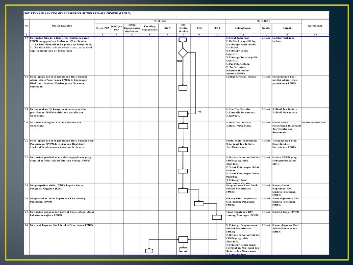Select the KPA column process box, row 24
This screenshot has width=353, height=265.
(x=199, y=204)
